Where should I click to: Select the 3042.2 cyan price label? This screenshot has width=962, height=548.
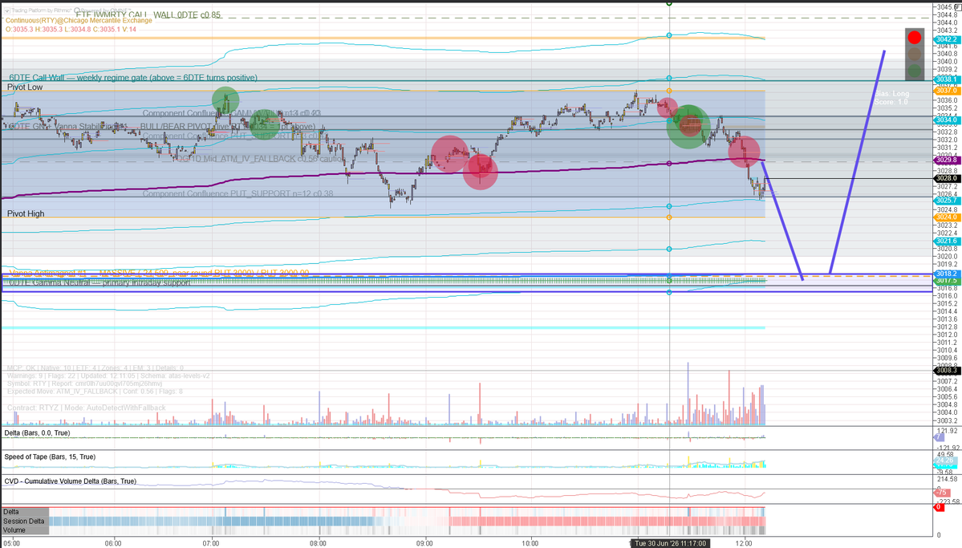click(947, 39)
